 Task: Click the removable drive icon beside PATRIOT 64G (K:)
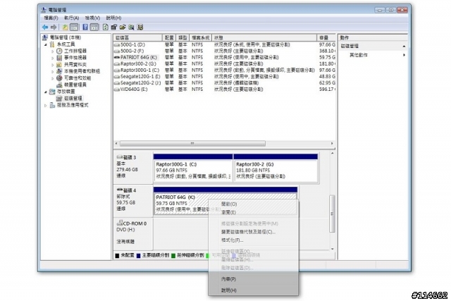click(x=117, y=57)
